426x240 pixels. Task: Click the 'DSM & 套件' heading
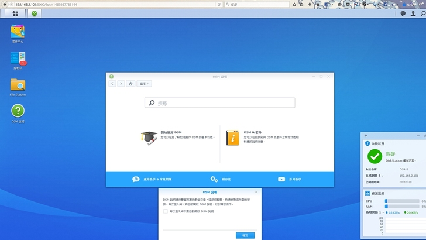point(252,132)
